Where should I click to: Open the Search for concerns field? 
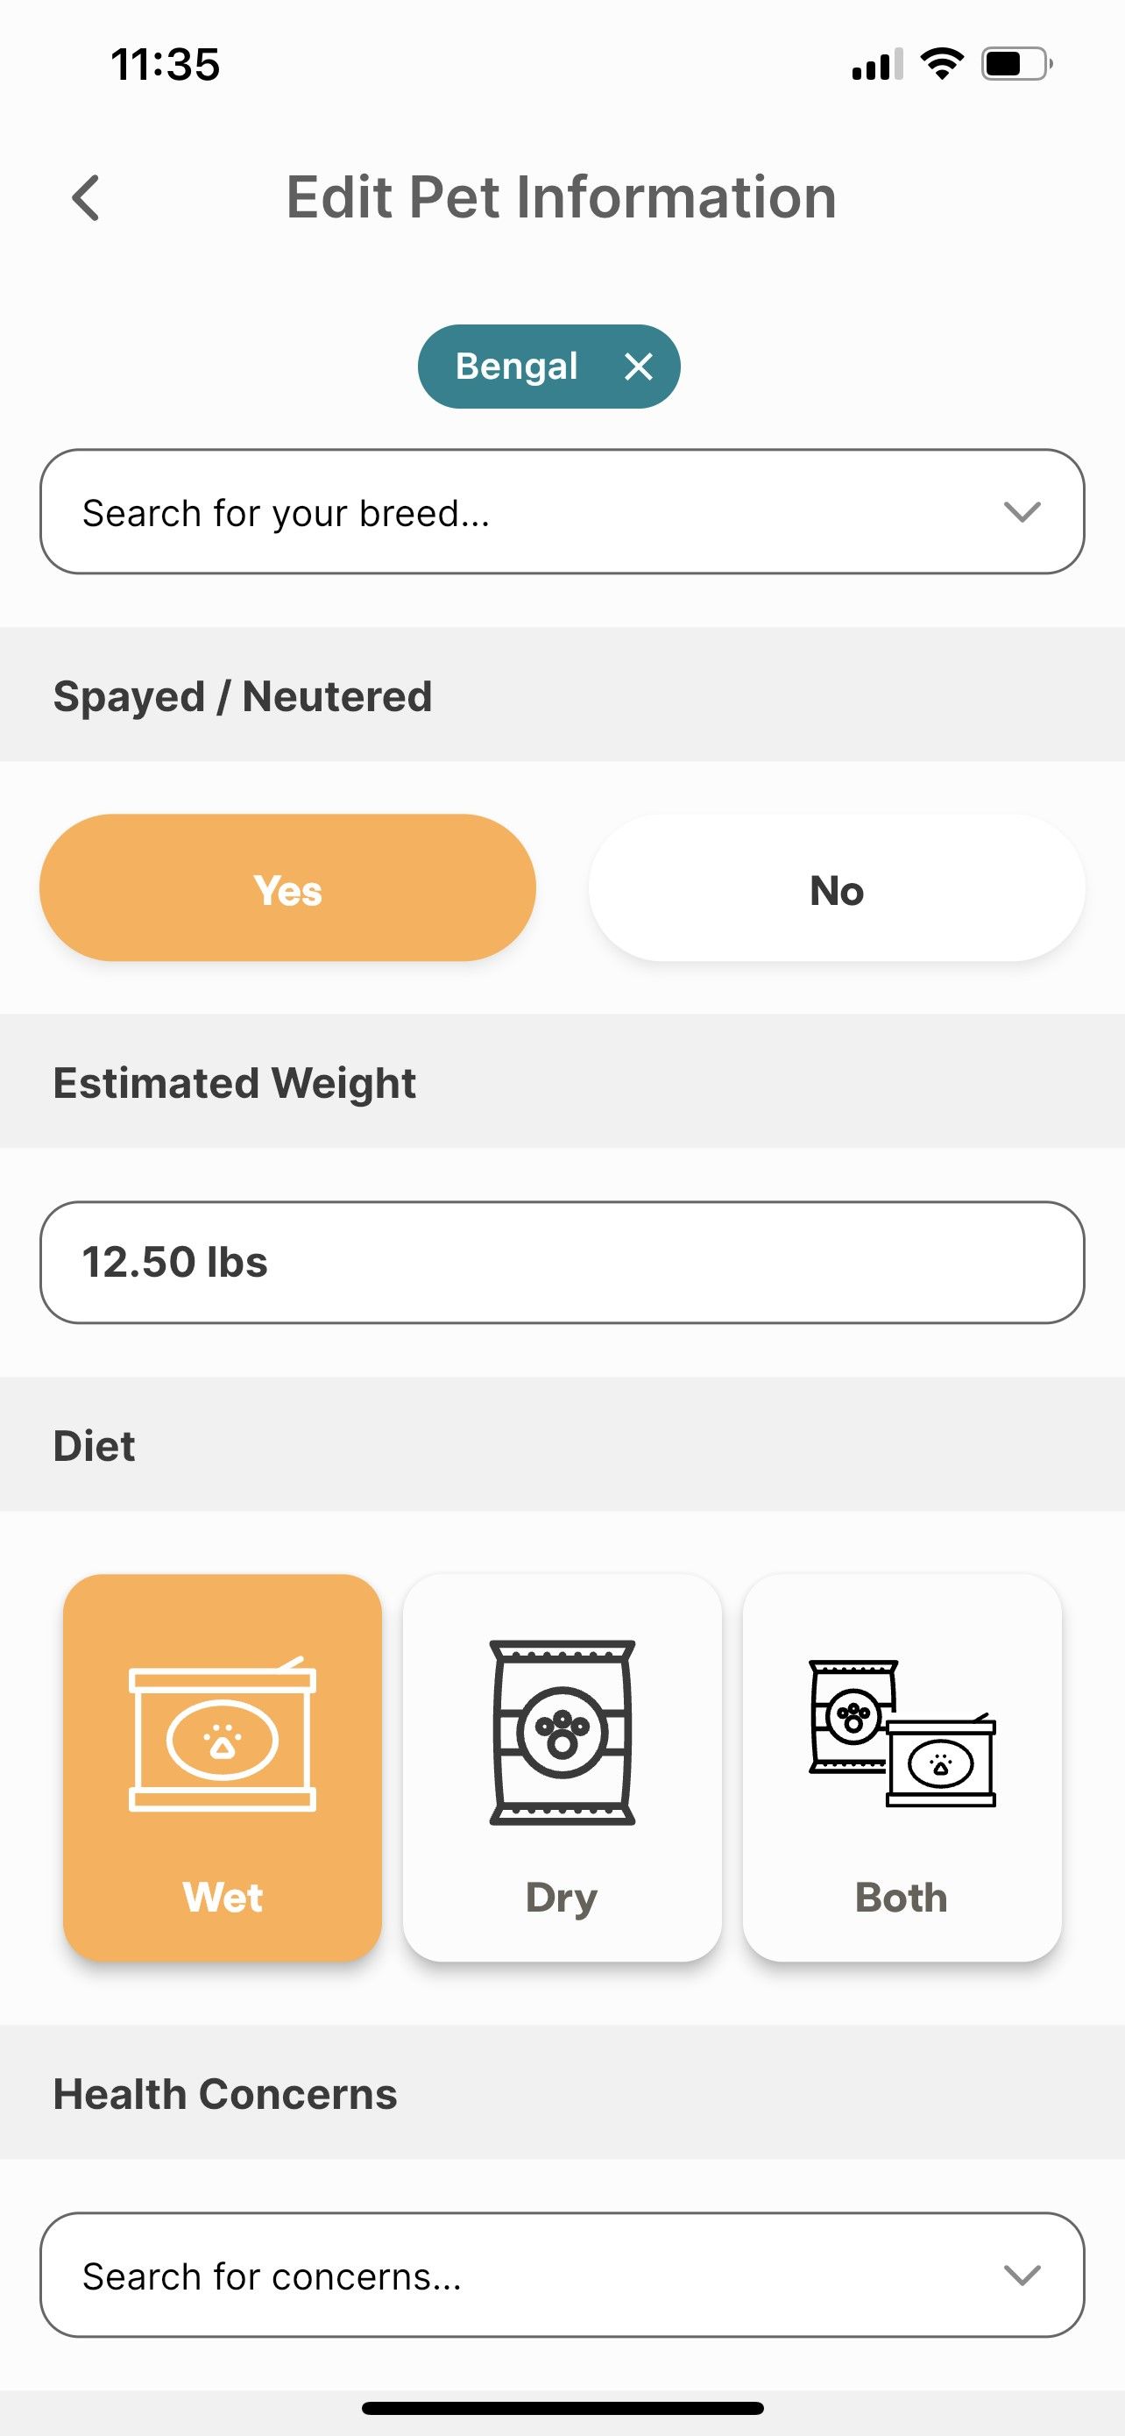[562, 2275]
